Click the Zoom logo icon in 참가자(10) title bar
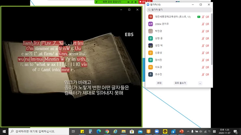 coord(148,5)
